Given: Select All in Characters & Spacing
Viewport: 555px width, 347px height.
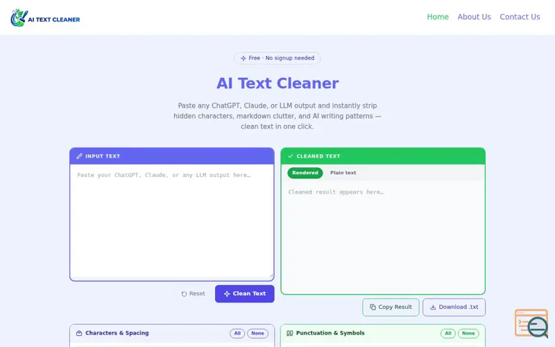Looking at the screenshot, I should click(237, 333).
